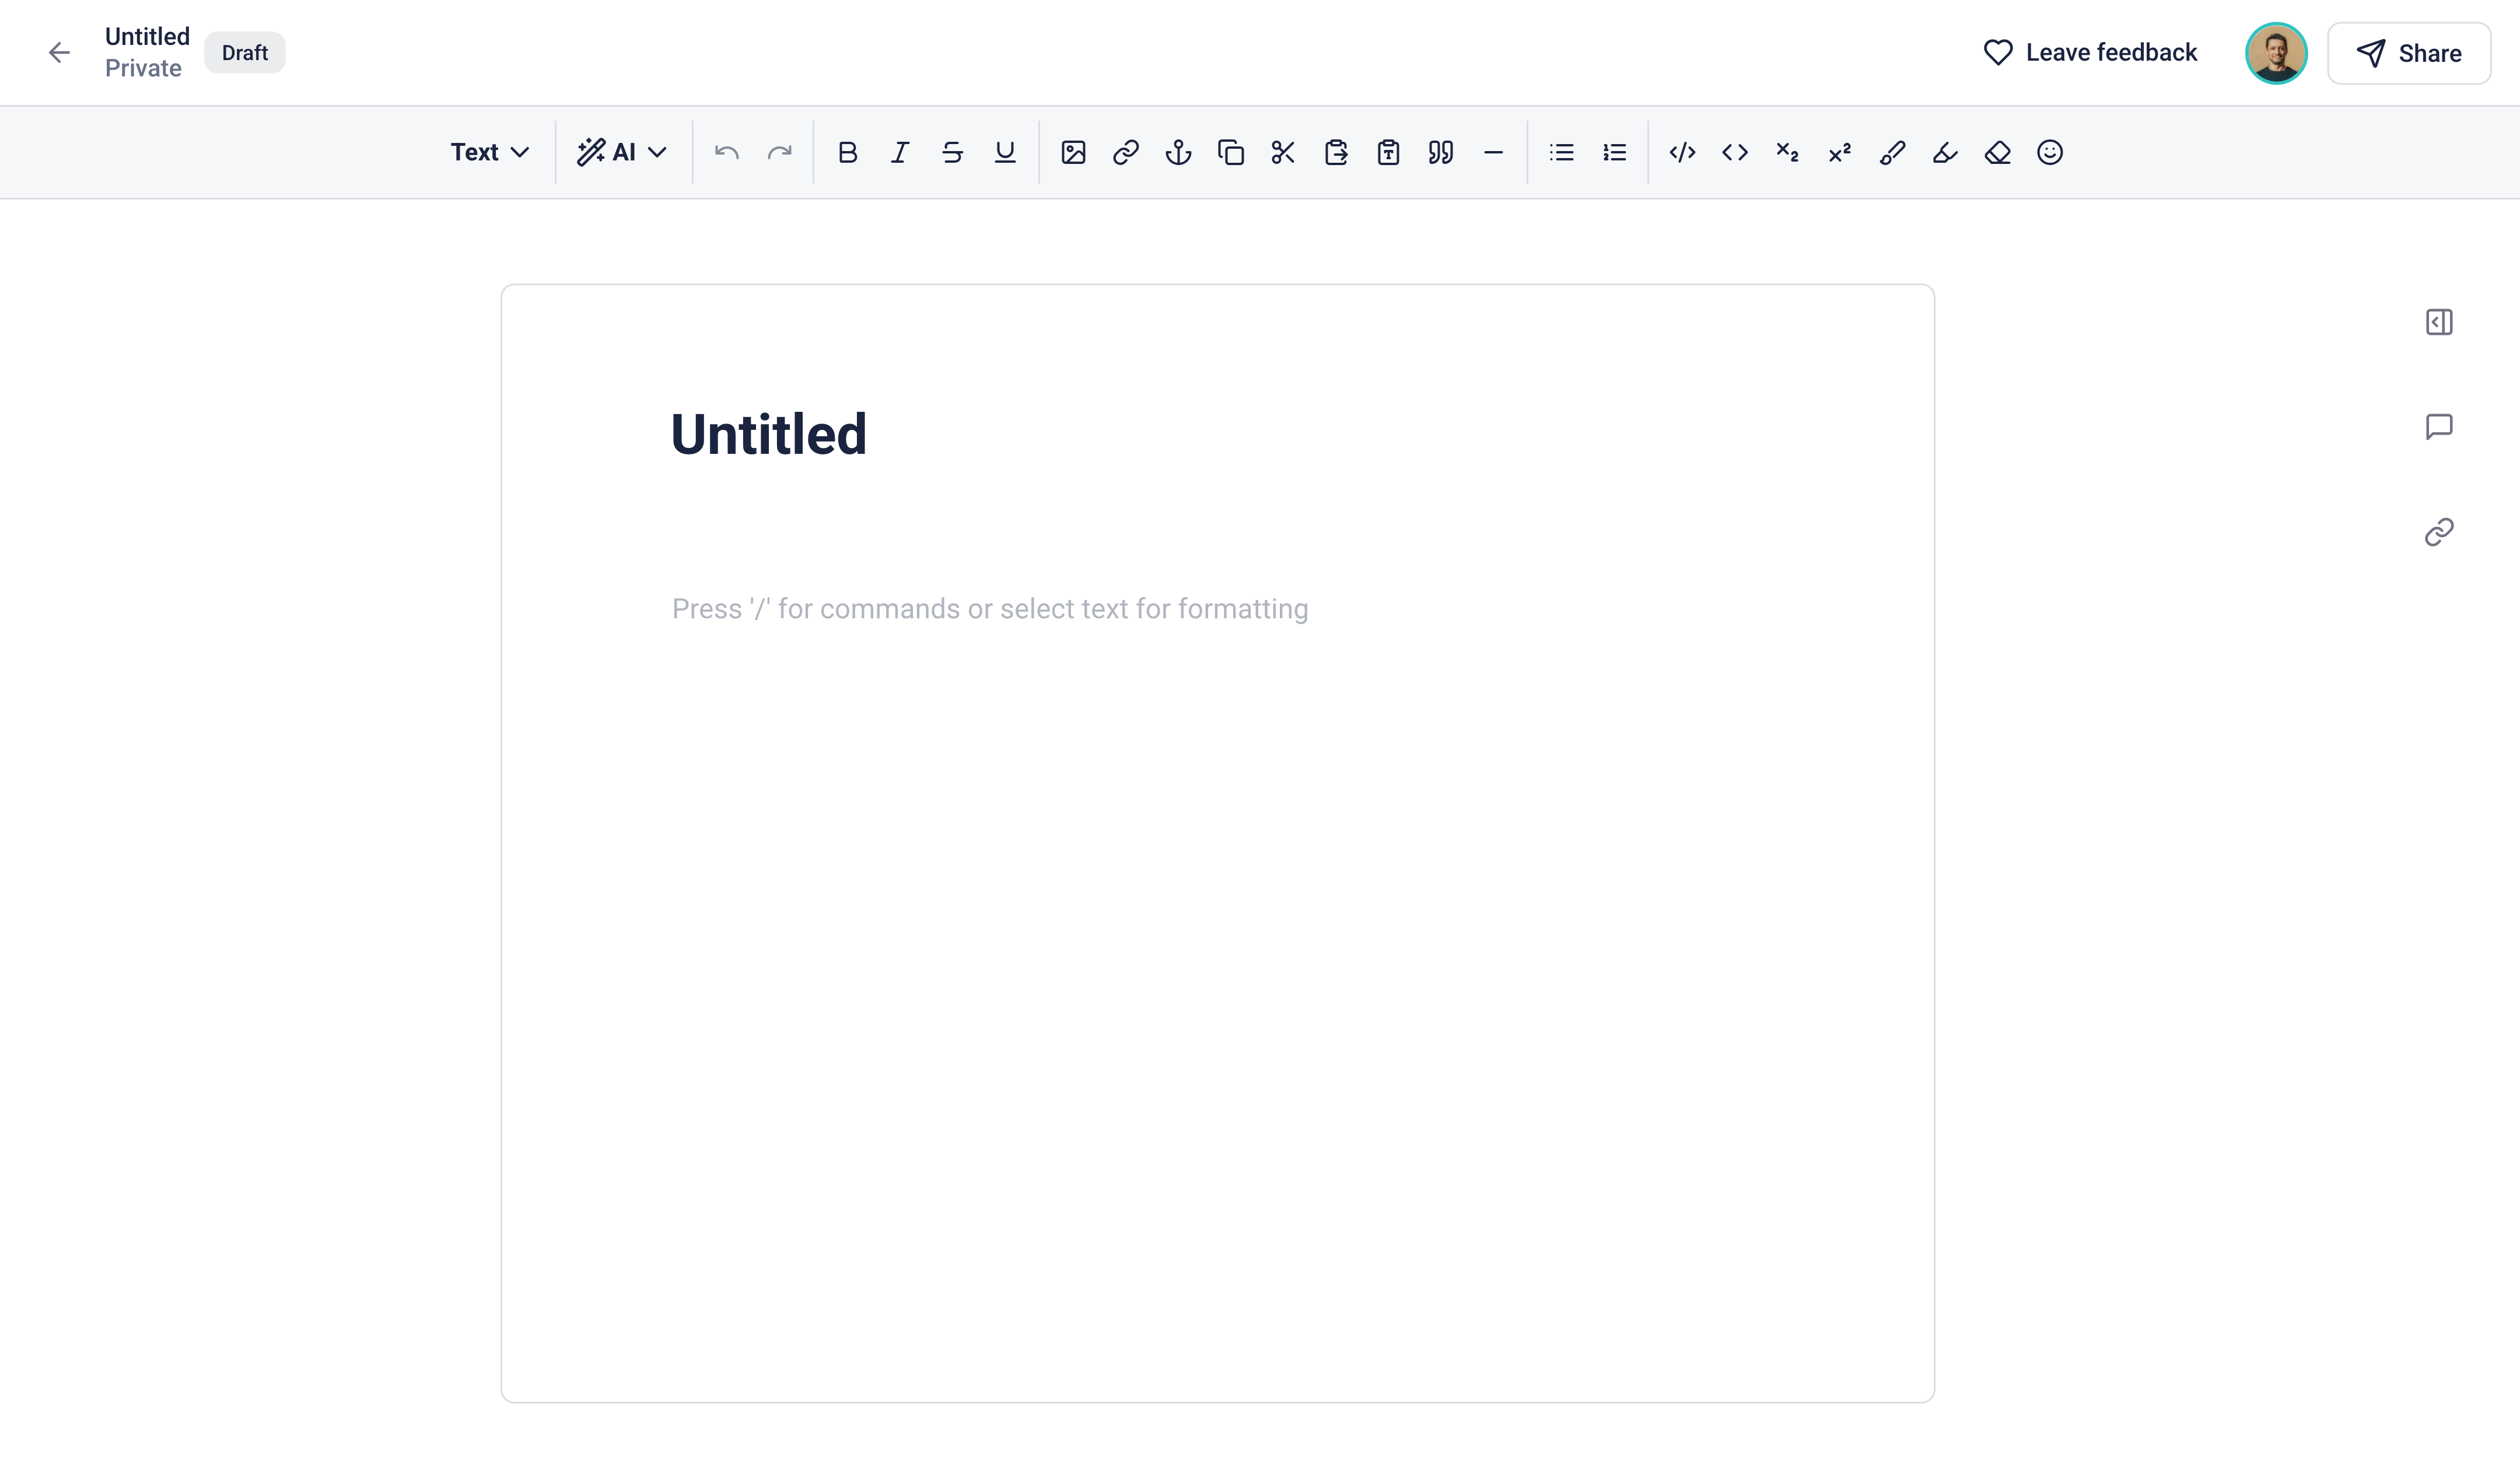The height and width of the screenshot is (1470, 2520).
Task: Apply subscript formatting
Action: tap(1787, 152)
